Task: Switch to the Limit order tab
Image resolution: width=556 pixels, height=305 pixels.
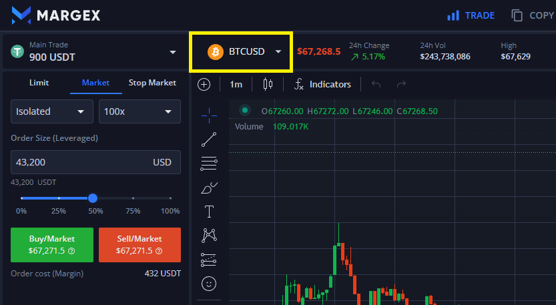Action: point(39,83)
